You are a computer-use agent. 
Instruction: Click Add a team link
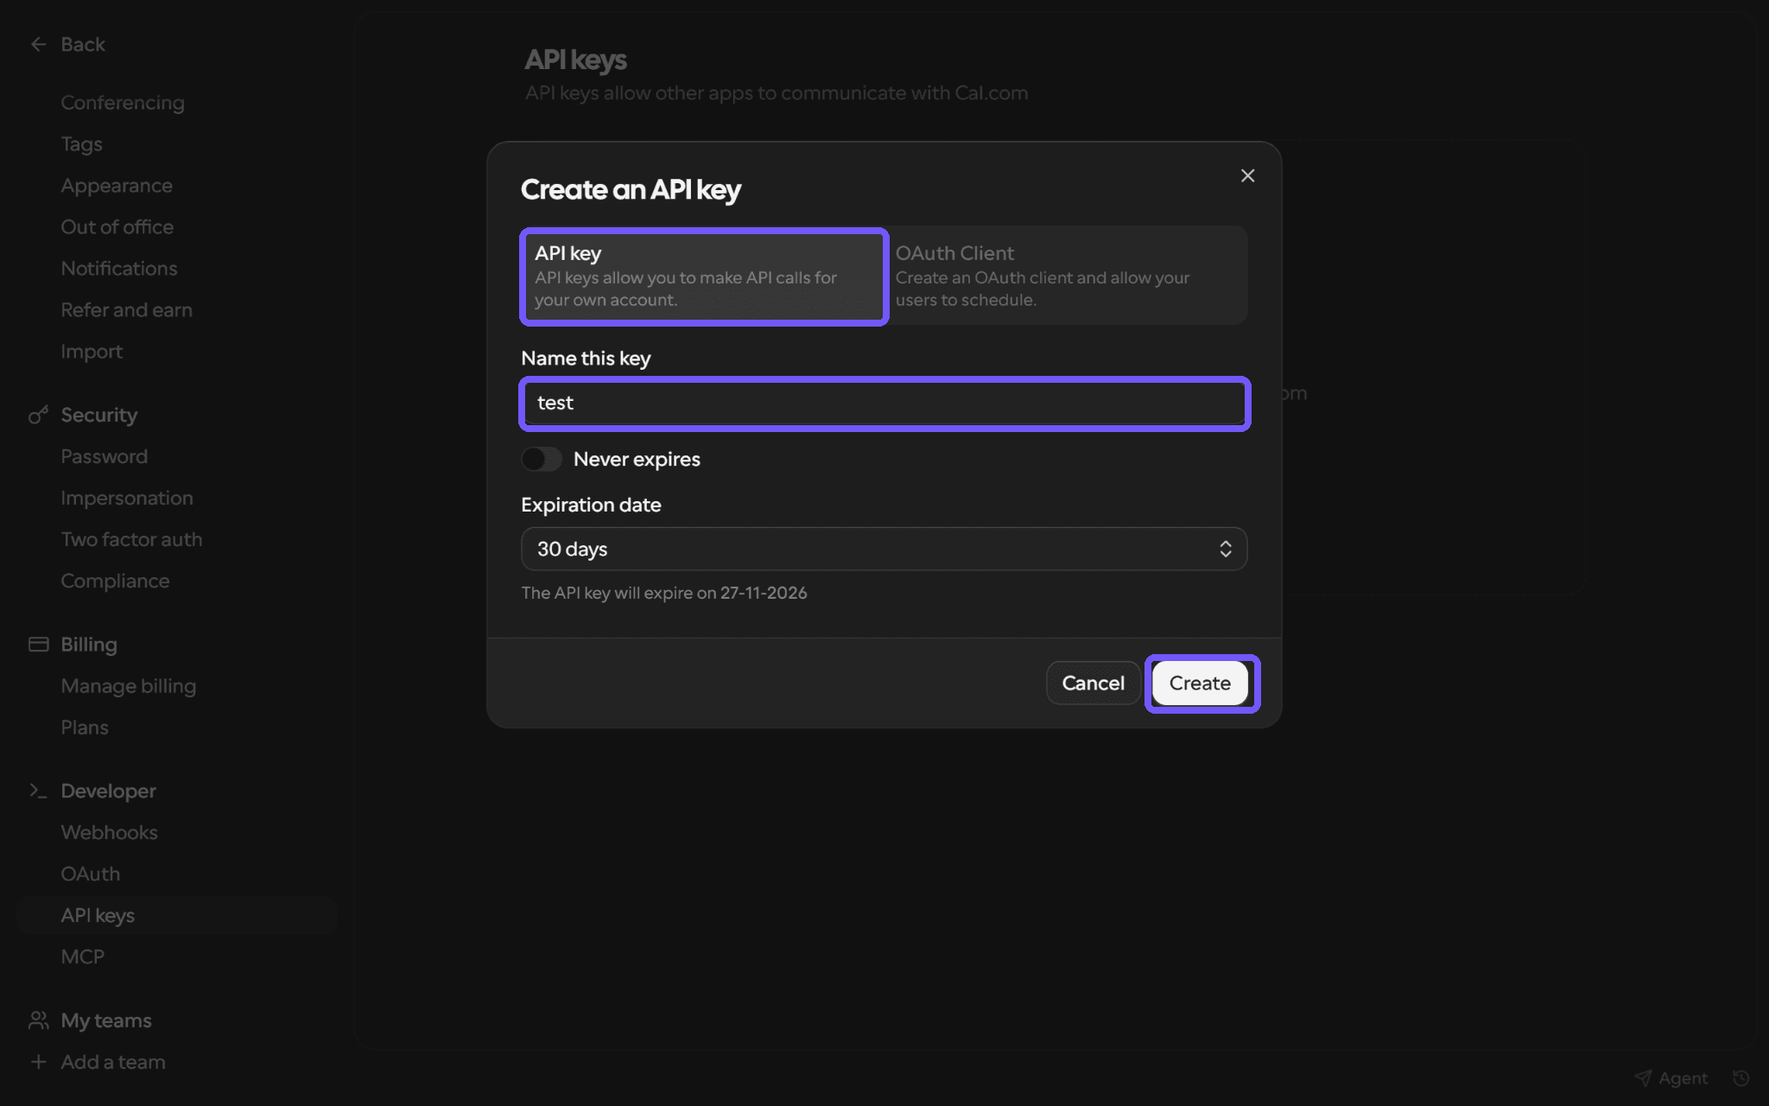click(113, 1062)
